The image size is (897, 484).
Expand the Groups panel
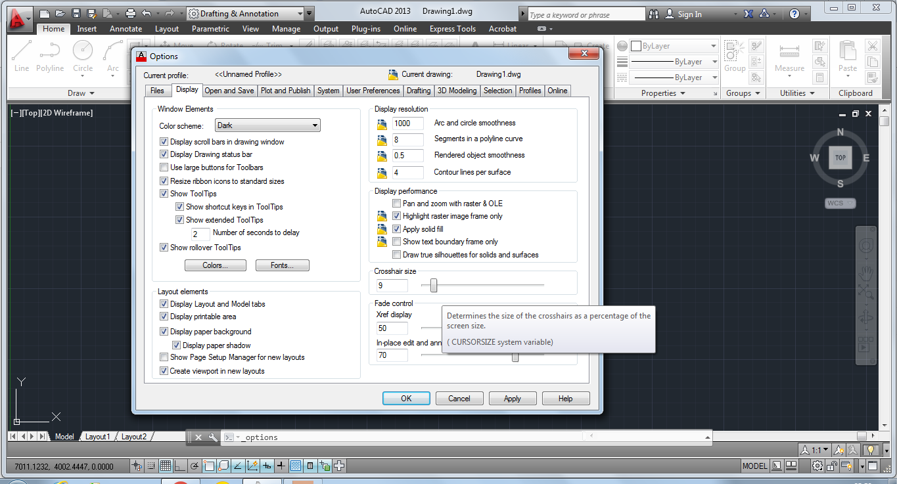click(743, 93)
